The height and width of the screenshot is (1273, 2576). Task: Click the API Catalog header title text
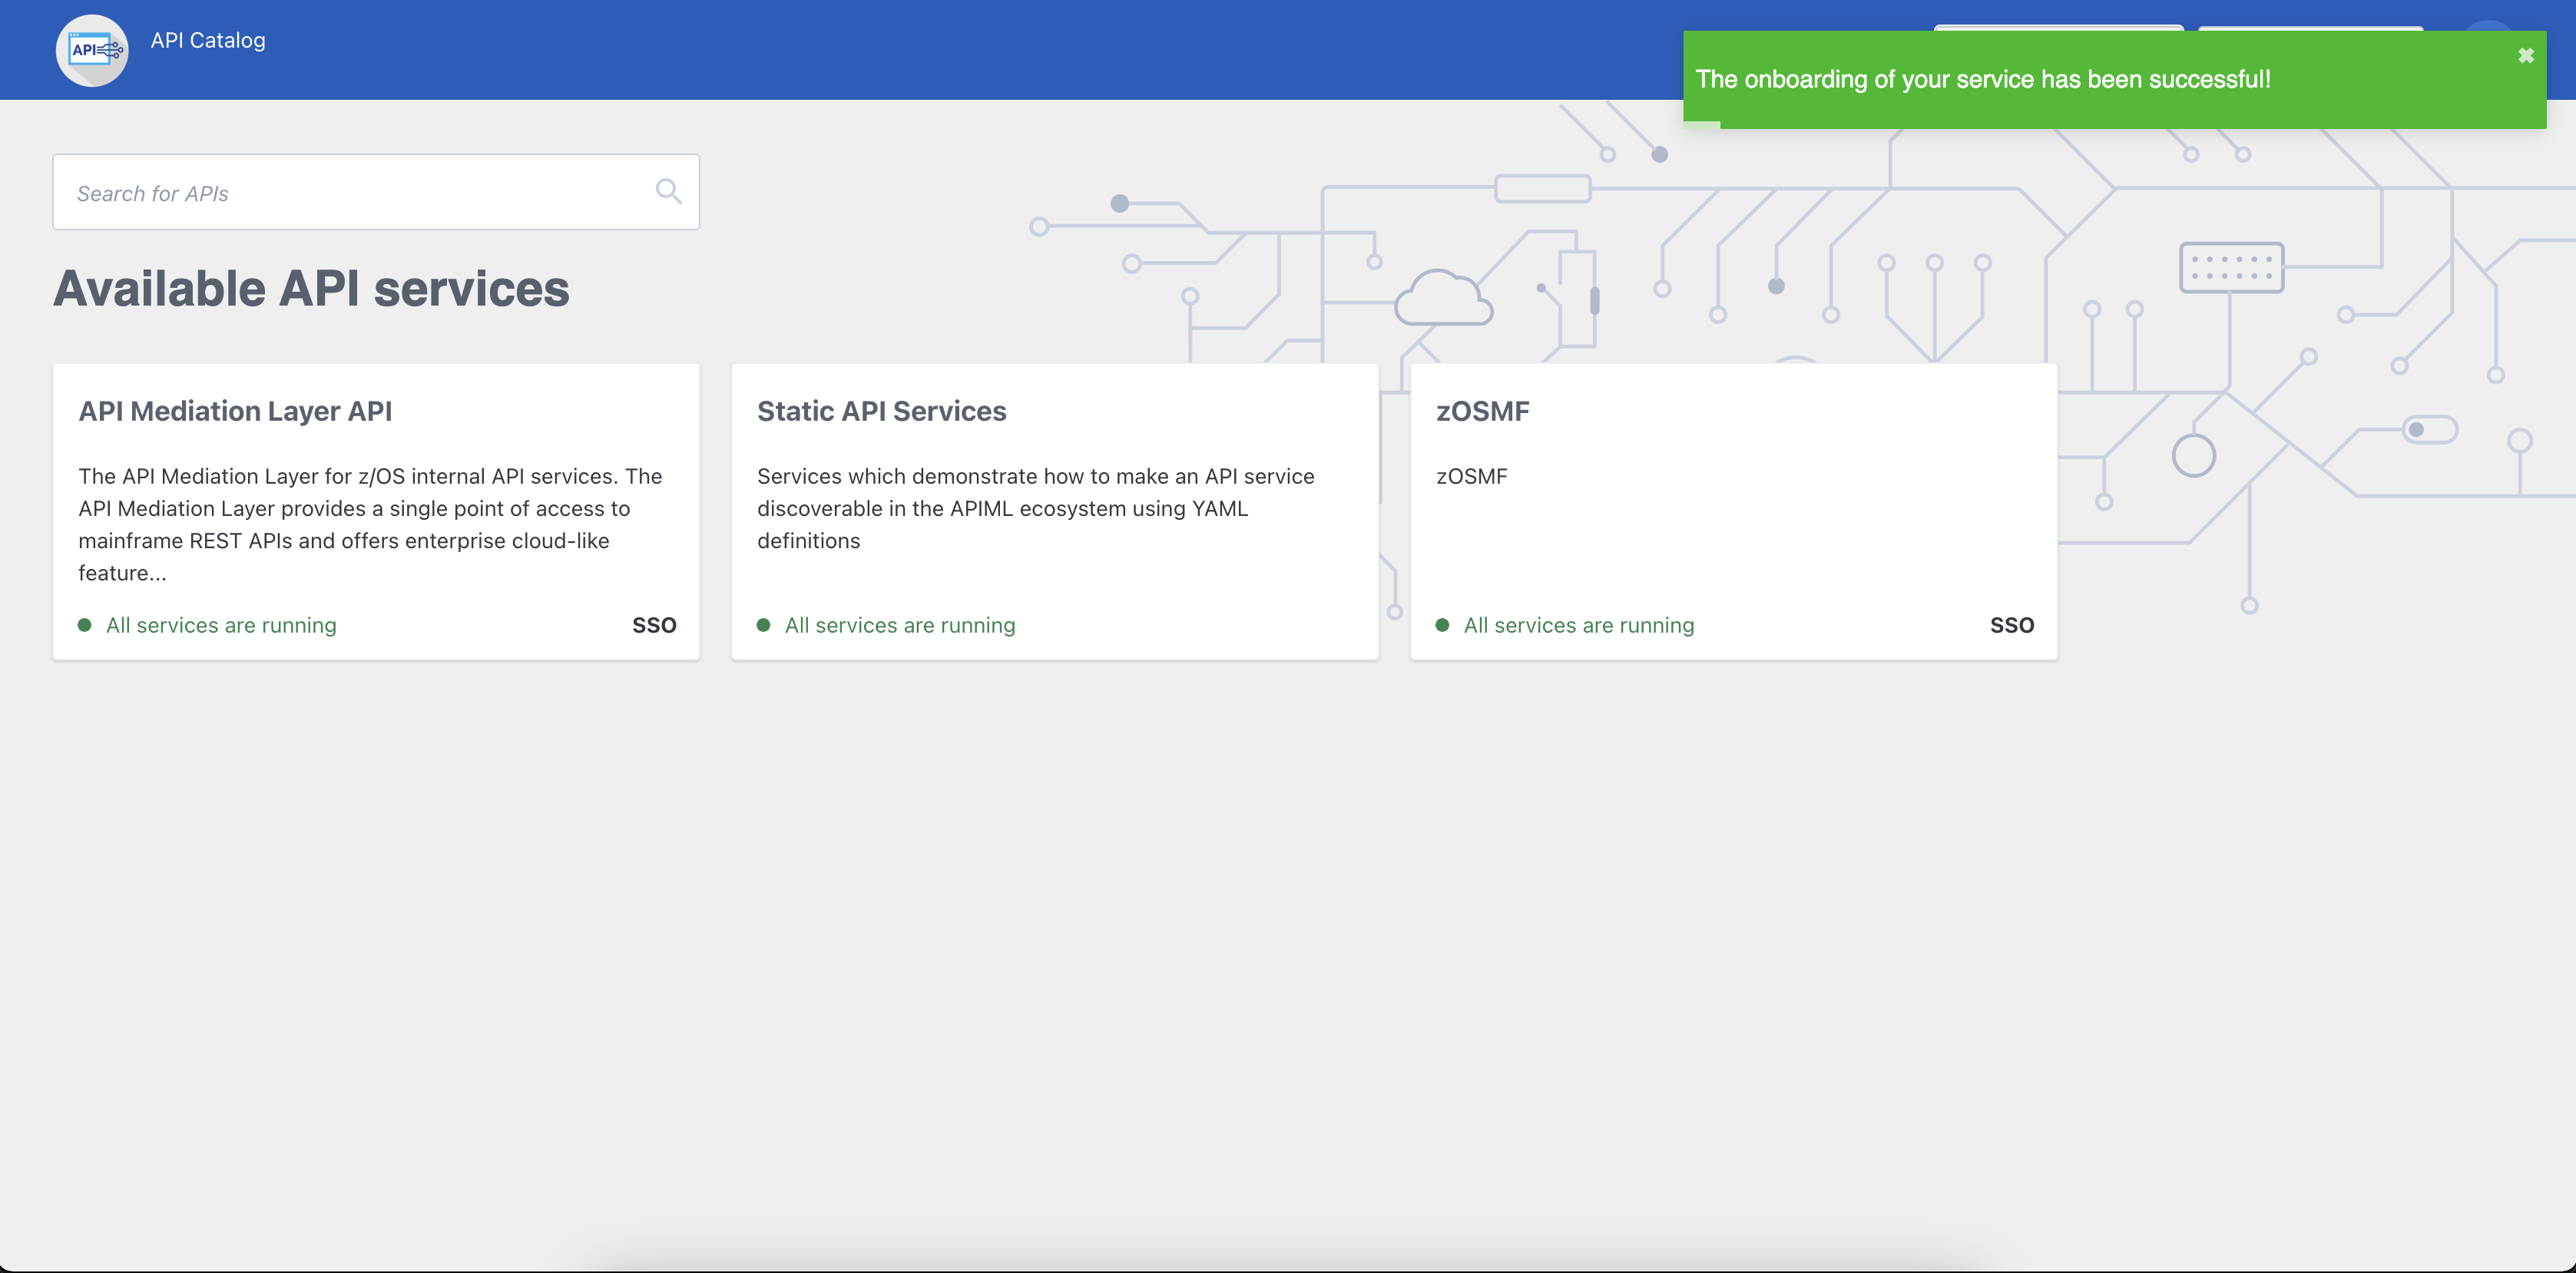point(208,40)
